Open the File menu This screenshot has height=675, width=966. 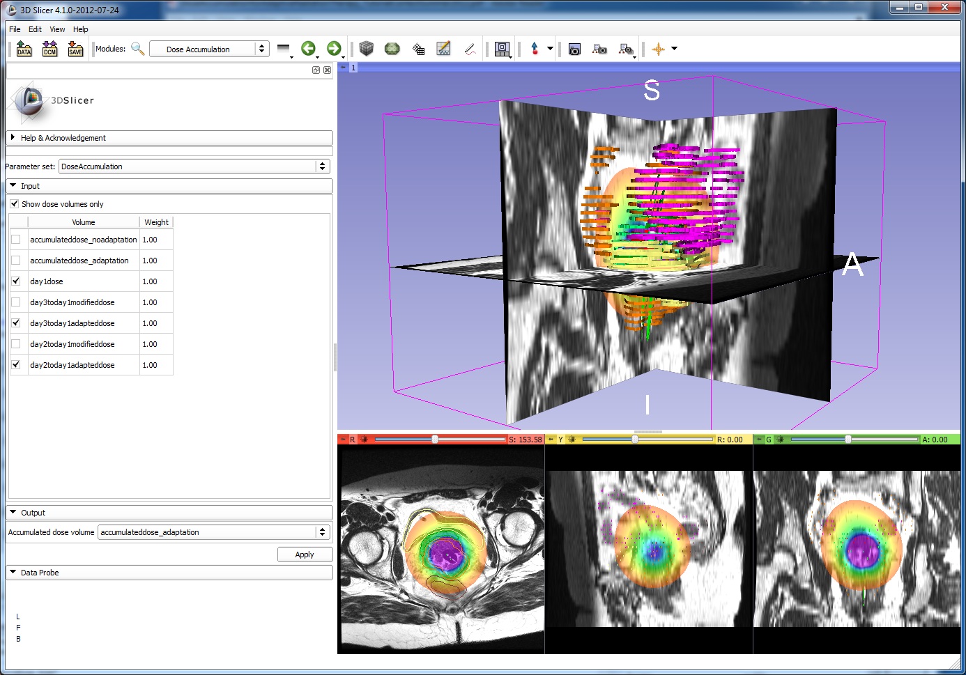coord(15,29)
